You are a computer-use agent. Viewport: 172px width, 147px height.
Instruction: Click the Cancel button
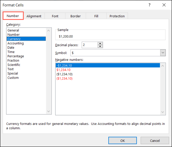[155, 141]
